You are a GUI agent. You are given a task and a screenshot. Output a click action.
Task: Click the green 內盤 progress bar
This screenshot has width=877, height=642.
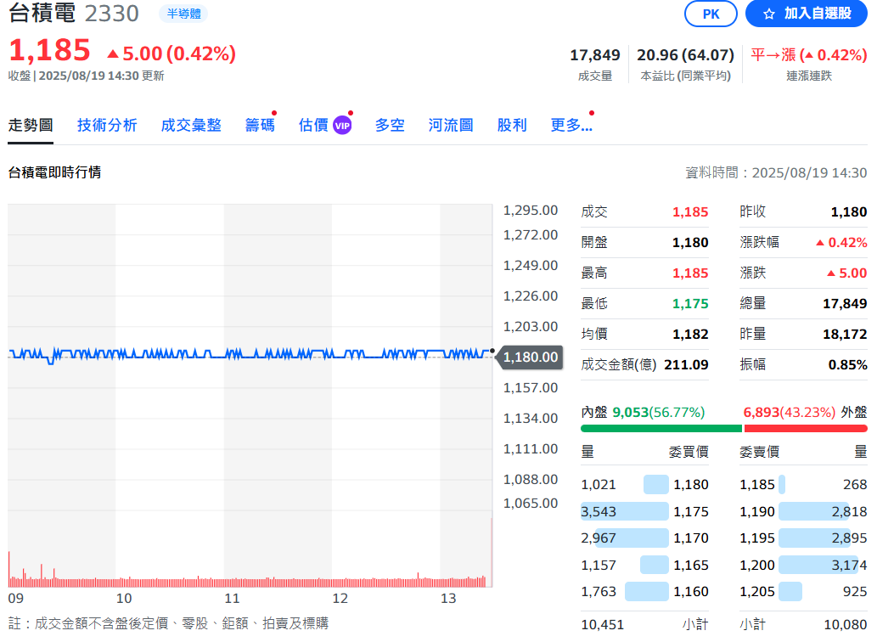pyautogui.click(x=661, y=428)
